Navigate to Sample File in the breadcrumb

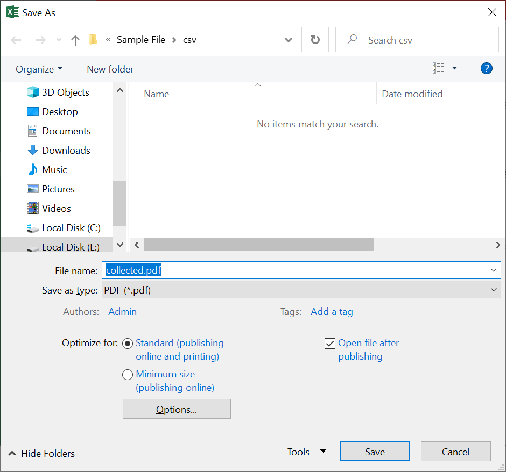[x=140, y=39]
